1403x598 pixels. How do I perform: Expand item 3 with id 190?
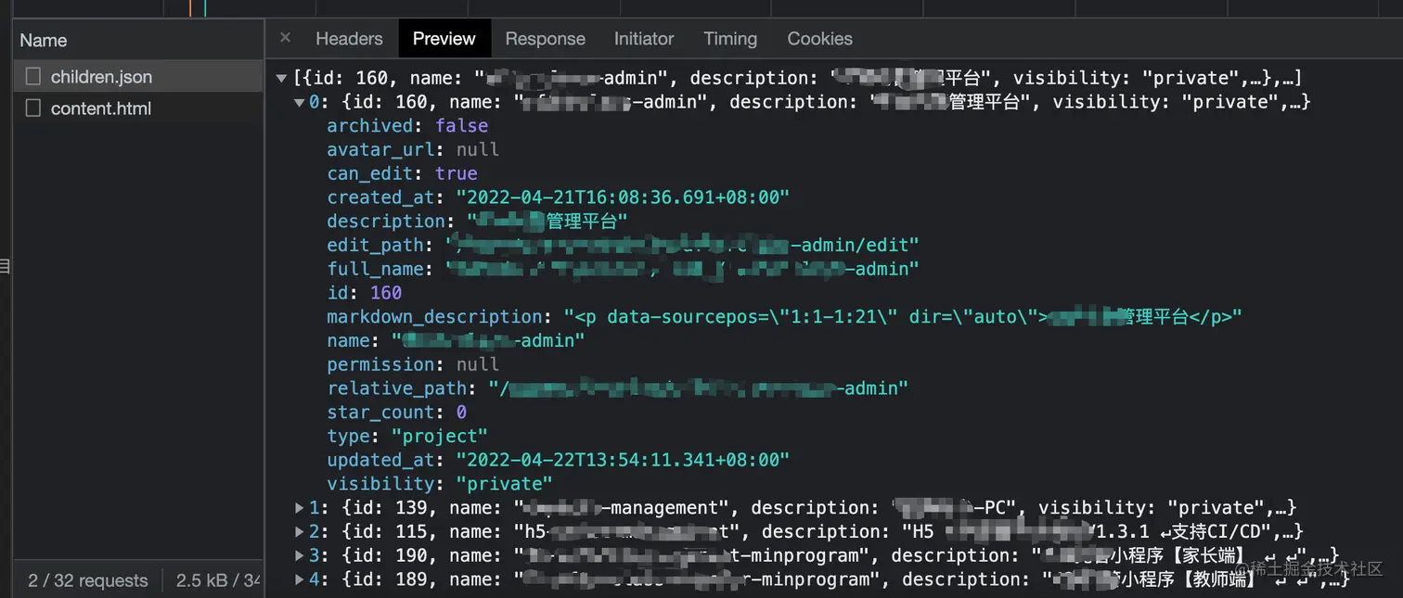300,556
